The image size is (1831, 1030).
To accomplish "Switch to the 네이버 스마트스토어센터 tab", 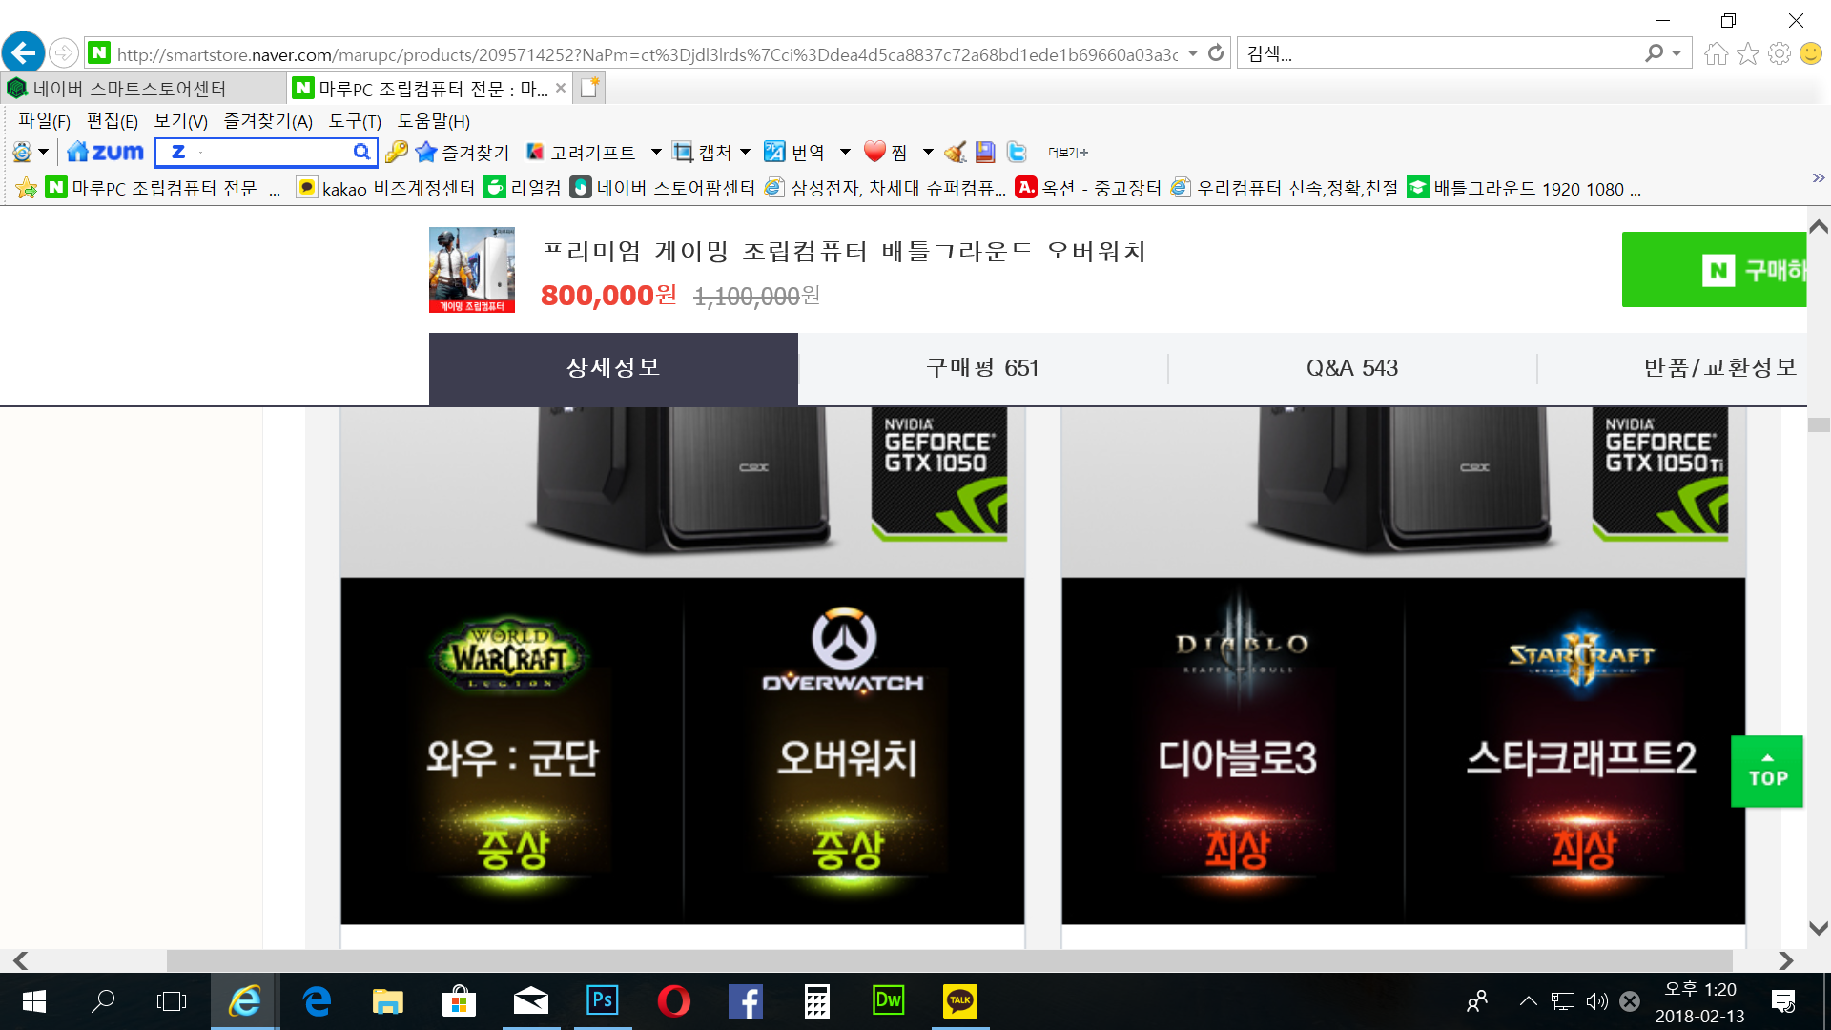I will [143, 89].
